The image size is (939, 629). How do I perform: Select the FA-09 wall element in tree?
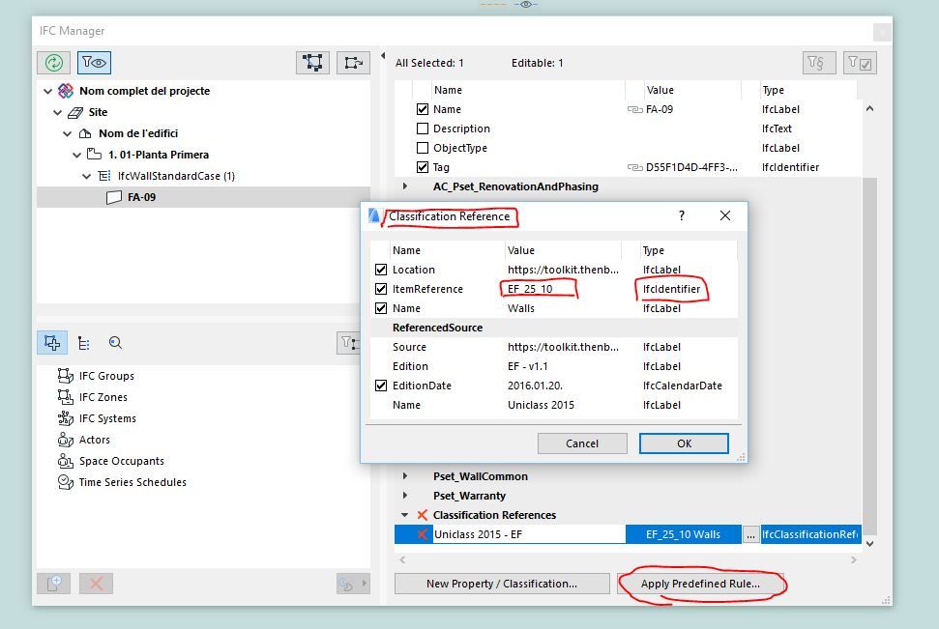point(204,197)
